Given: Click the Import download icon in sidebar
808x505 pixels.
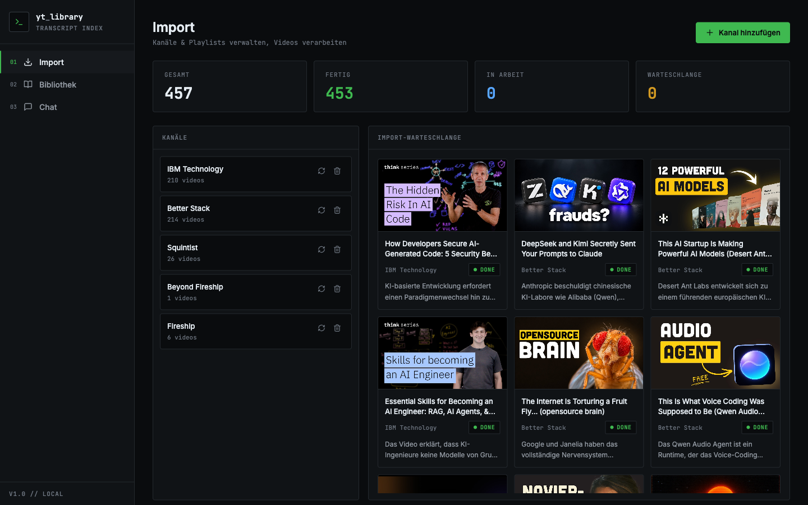Looking at the screenshot, I should pyautogui.click(x=28, y=62).
